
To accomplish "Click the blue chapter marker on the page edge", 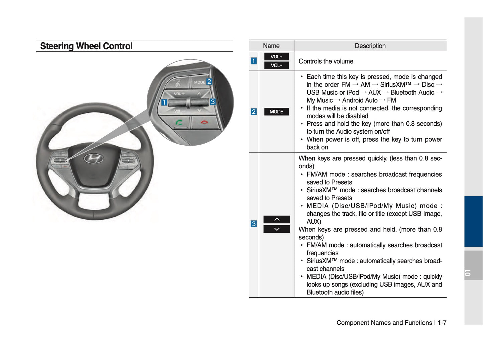I will [x=473, y=221].
